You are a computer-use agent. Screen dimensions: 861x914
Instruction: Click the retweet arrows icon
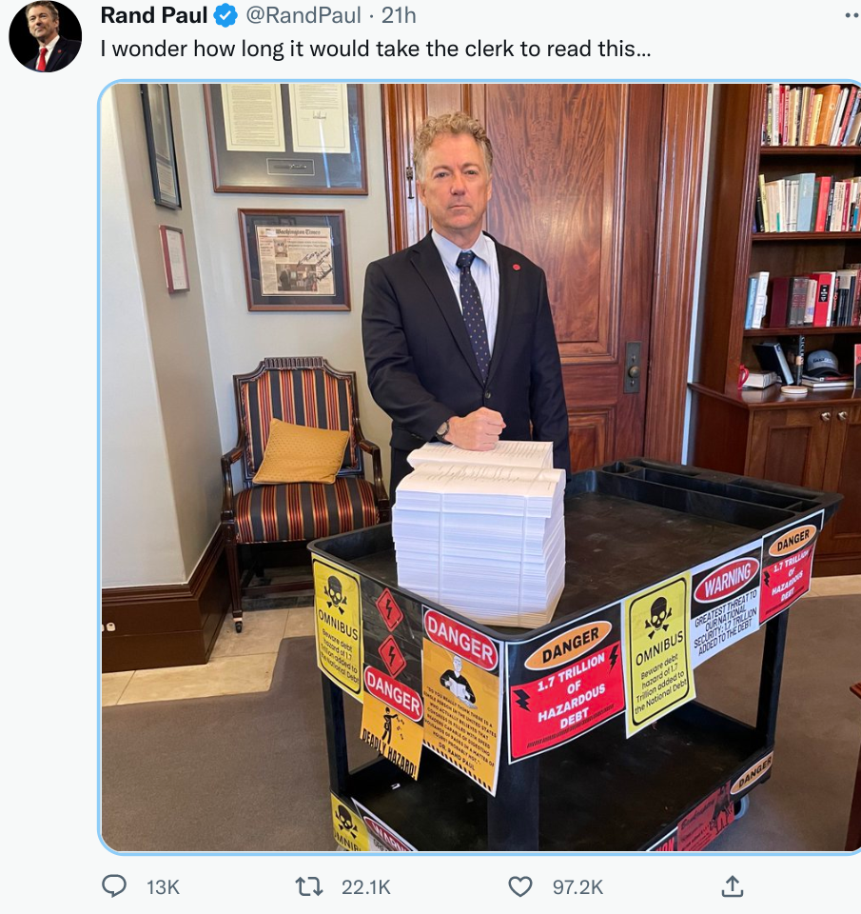point(309,886)
